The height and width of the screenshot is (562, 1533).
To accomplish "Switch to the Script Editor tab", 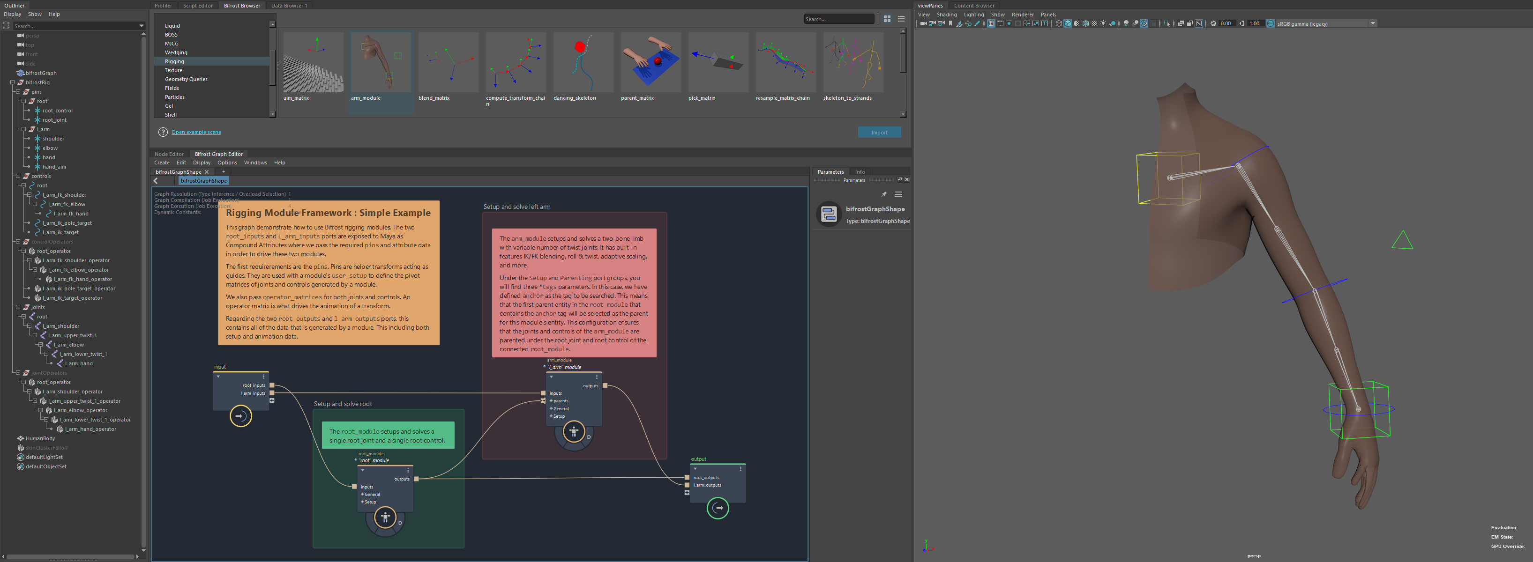I will pyautogui.click(x=198, y=5).
